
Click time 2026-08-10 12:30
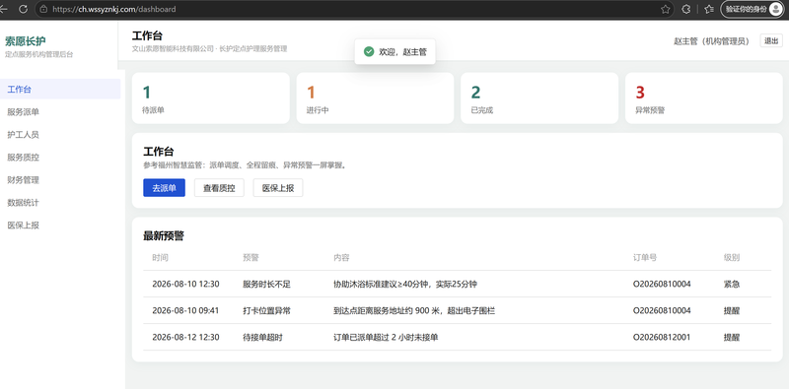tap(185, 284)
